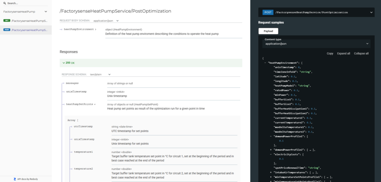Viewport: 381px width, 182px height.
Task: Click the search magnifier icon in sidebar
Action: (4, 3)
